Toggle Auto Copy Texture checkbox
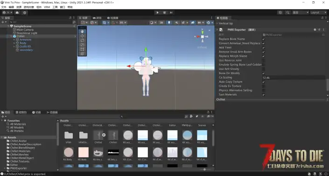The width and height of the screenshot is (329, 176). pos(264,82)
